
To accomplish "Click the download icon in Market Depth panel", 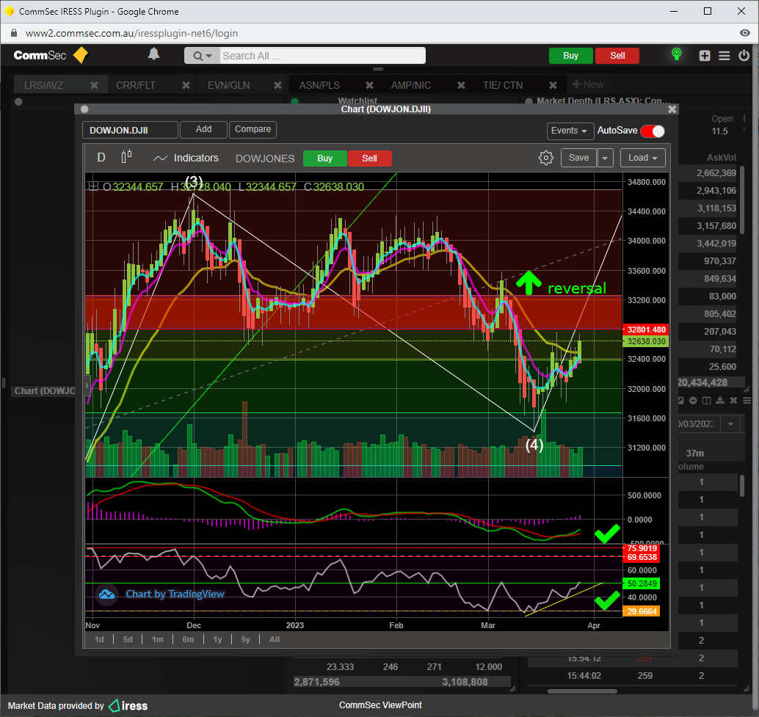I will [x=720, y=400].
